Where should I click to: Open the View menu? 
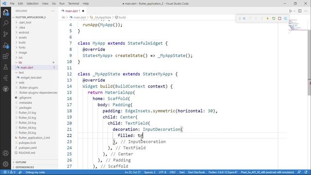pos(45,3)
